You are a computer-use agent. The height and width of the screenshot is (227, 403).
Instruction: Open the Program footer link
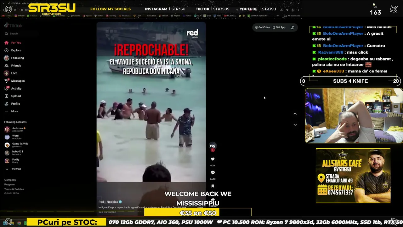(9, 184)
